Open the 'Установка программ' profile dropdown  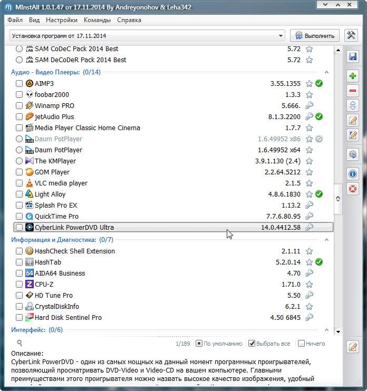point(147,36)
